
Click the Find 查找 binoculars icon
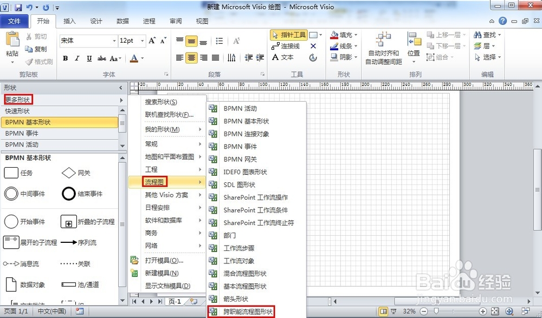click(x=478, y=35)
